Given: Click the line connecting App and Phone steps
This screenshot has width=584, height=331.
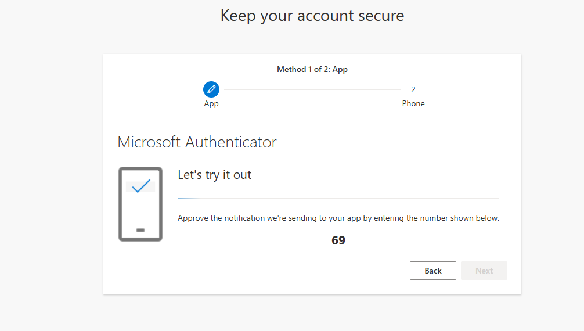Looking at the screenshot, I should pyautogui.click(x=312, y=89).
